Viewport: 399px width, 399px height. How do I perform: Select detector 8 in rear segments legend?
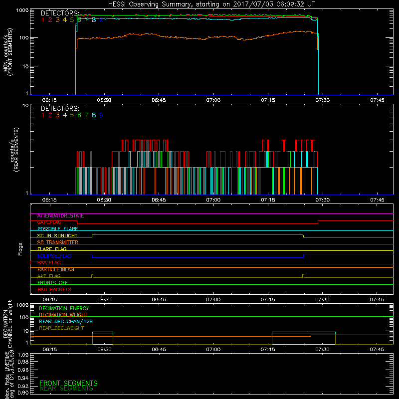94,115
